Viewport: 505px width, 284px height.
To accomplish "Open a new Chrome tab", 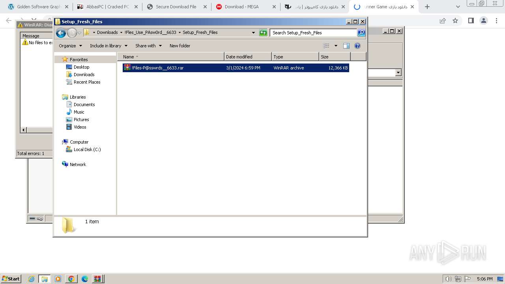I will (427, 7).
